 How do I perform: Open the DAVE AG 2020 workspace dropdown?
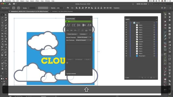[x=143, y=4]
